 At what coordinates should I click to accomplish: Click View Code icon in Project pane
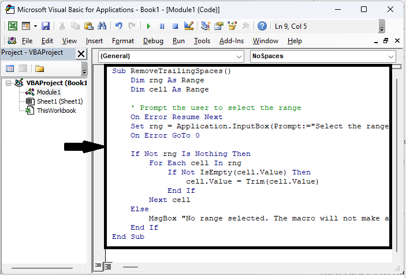(10, 68)
